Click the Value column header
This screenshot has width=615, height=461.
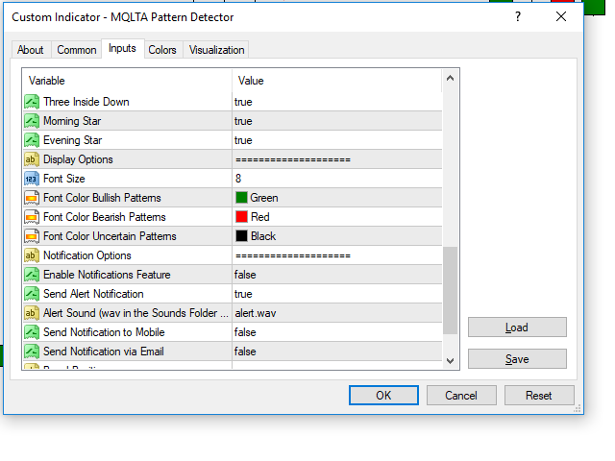[x=337, y=81]
